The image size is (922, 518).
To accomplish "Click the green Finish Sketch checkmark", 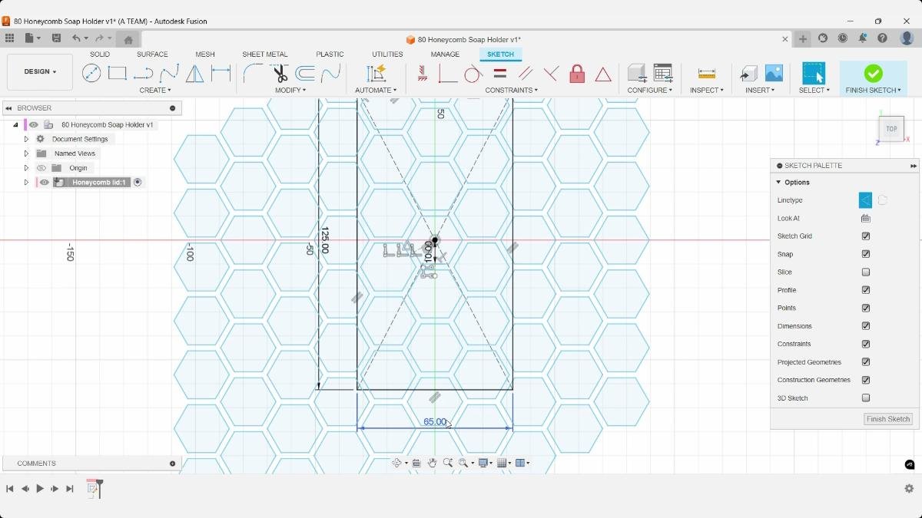I will pos(873,73).
